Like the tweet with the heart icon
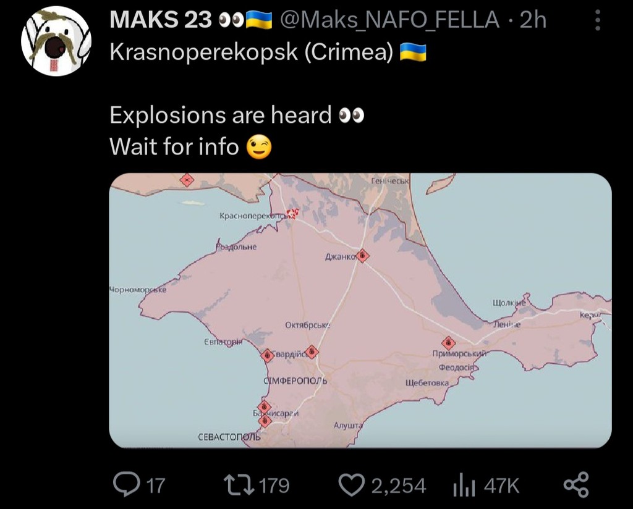 353,484
